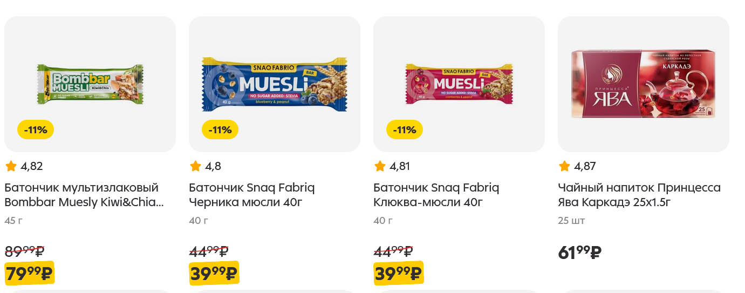Screen dimensions: 745x293
Task: Open Батончик Snaq Fabriq Клюква-мюсли link
Action: [x=436, y=195]
